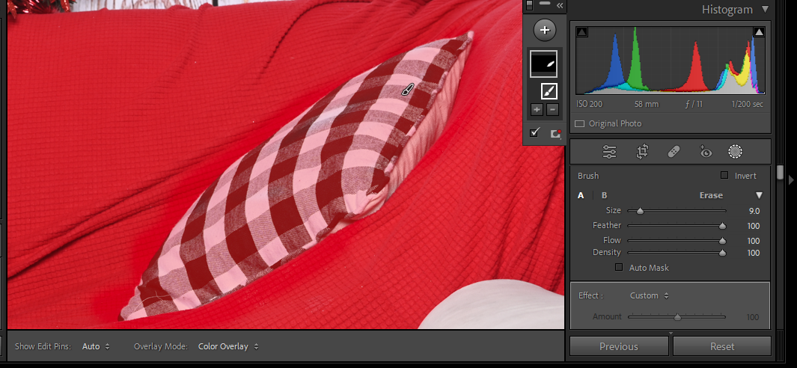
Task: Open overlay color settings icon
Action: click(x=555, y=133)
